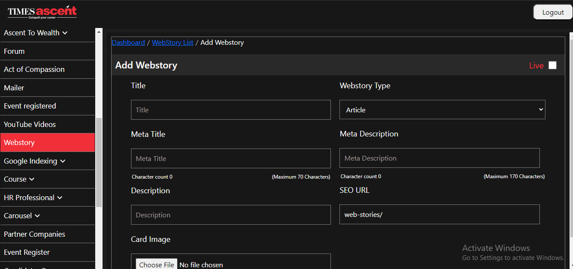Log out using the Logout button
Viewport: 573px width, 269px height.
(553, 12)
